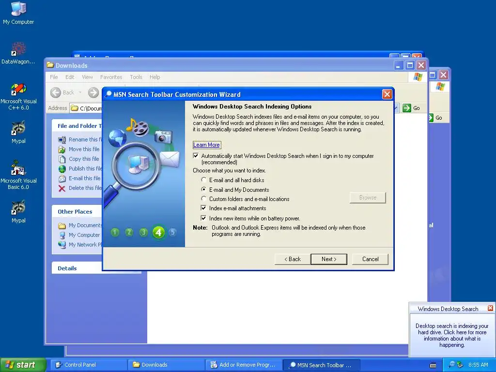
Task: Close the Windows Desktop Search notification
Action: coord(490,308)
